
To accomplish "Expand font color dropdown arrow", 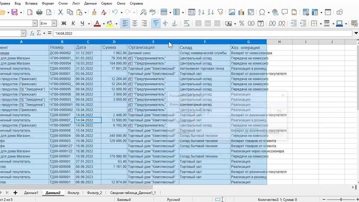I will click(x=103, y=24).
